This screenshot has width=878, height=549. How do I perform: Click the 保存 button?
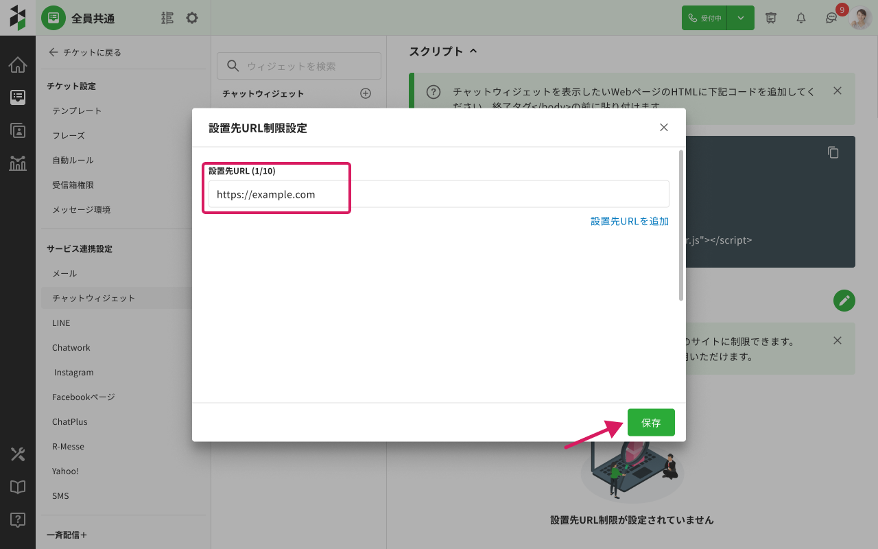click(x=650, y=423)
